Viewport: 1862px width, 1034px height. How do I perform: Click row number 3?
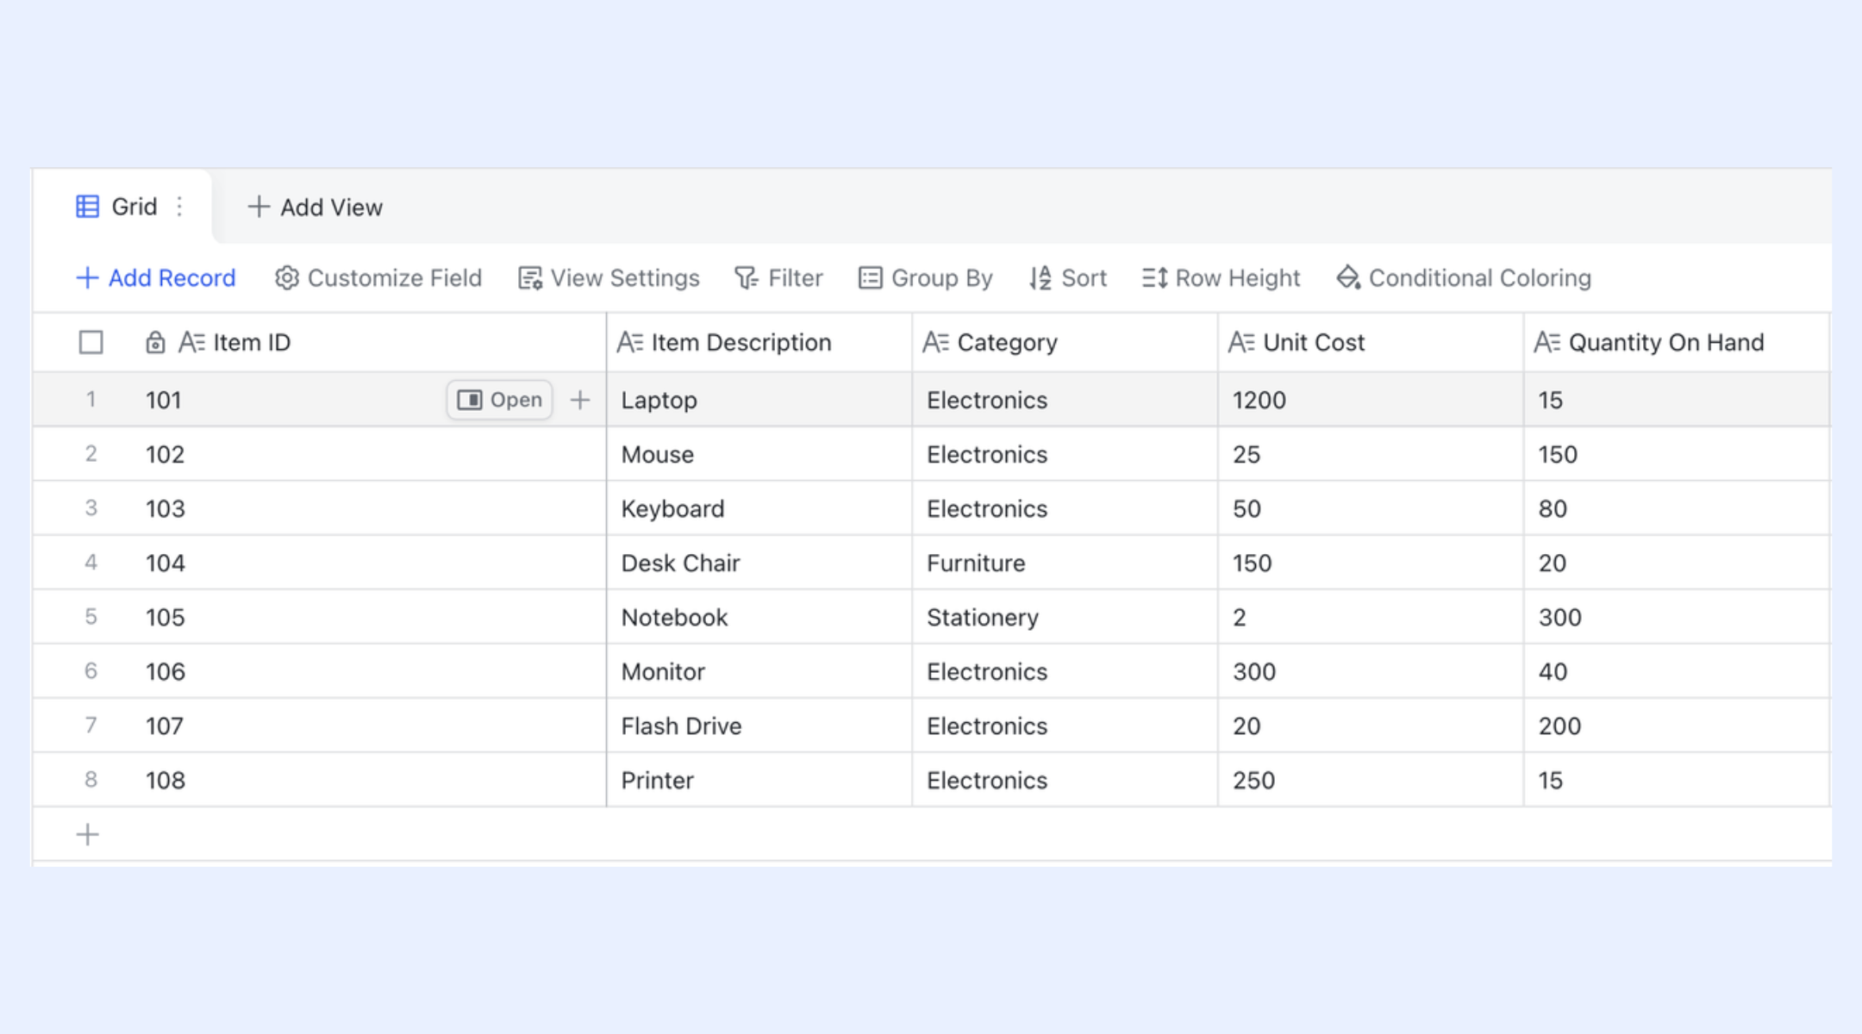[91, 508]
